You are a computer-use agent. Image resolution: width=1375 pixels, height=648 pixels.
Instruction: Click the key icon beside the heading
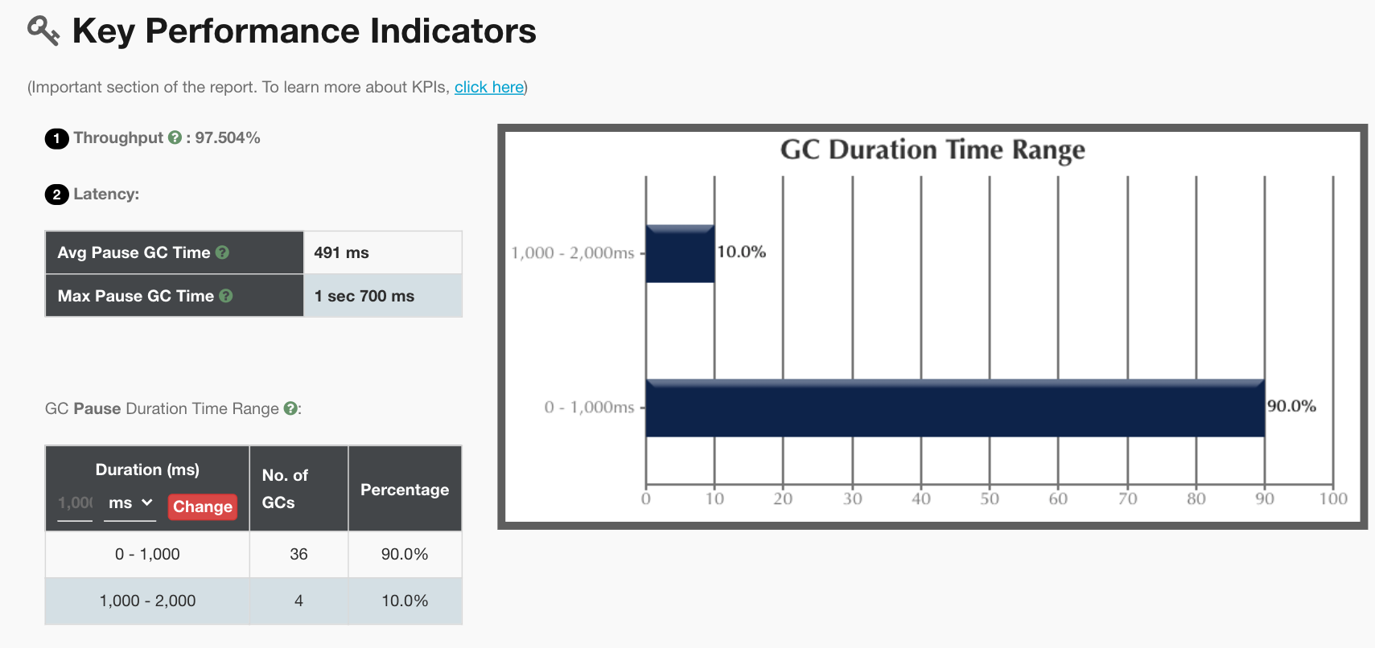point(43,31)
